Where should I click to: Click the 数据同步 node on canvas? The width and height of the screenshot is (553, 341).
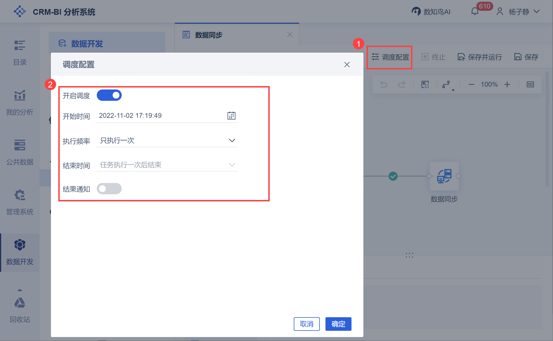444,176
